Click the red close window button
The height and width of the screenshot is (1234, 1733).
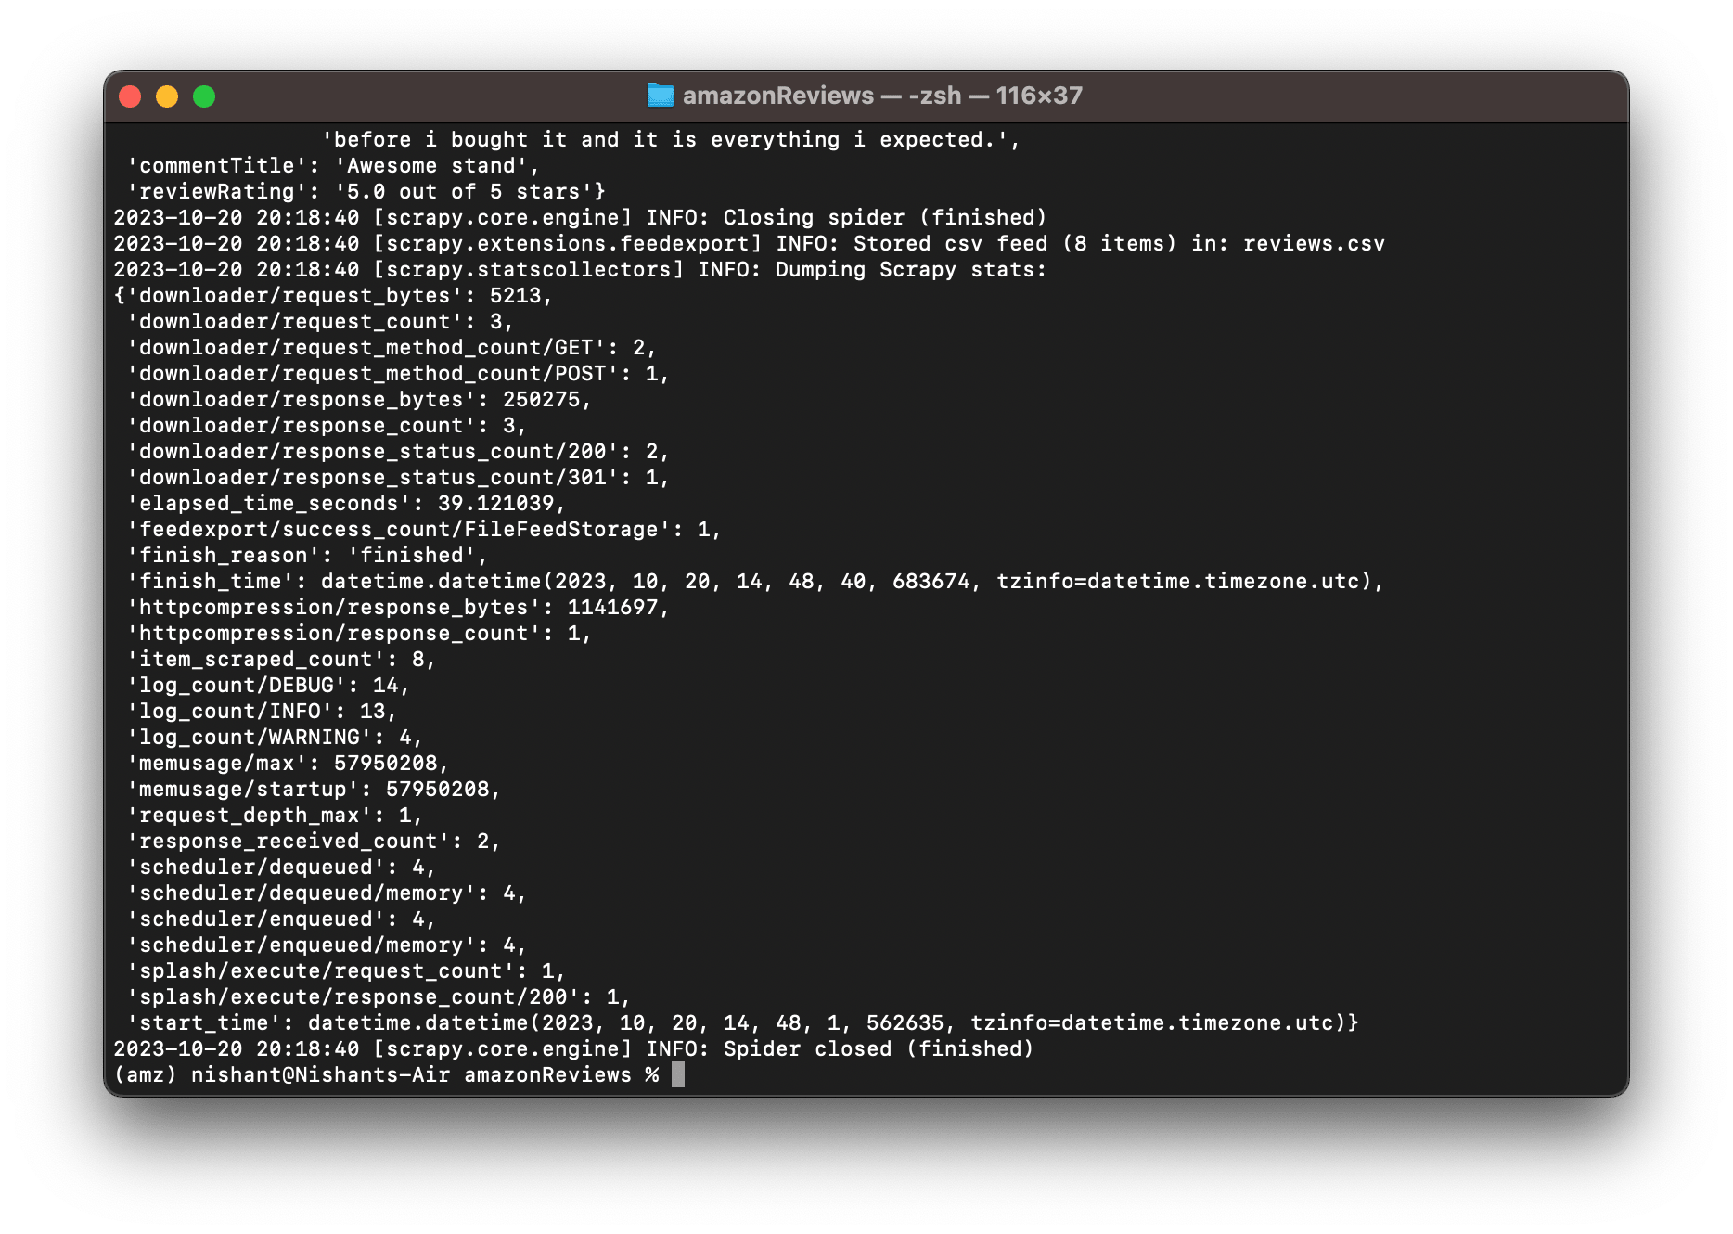pos(130,96)
